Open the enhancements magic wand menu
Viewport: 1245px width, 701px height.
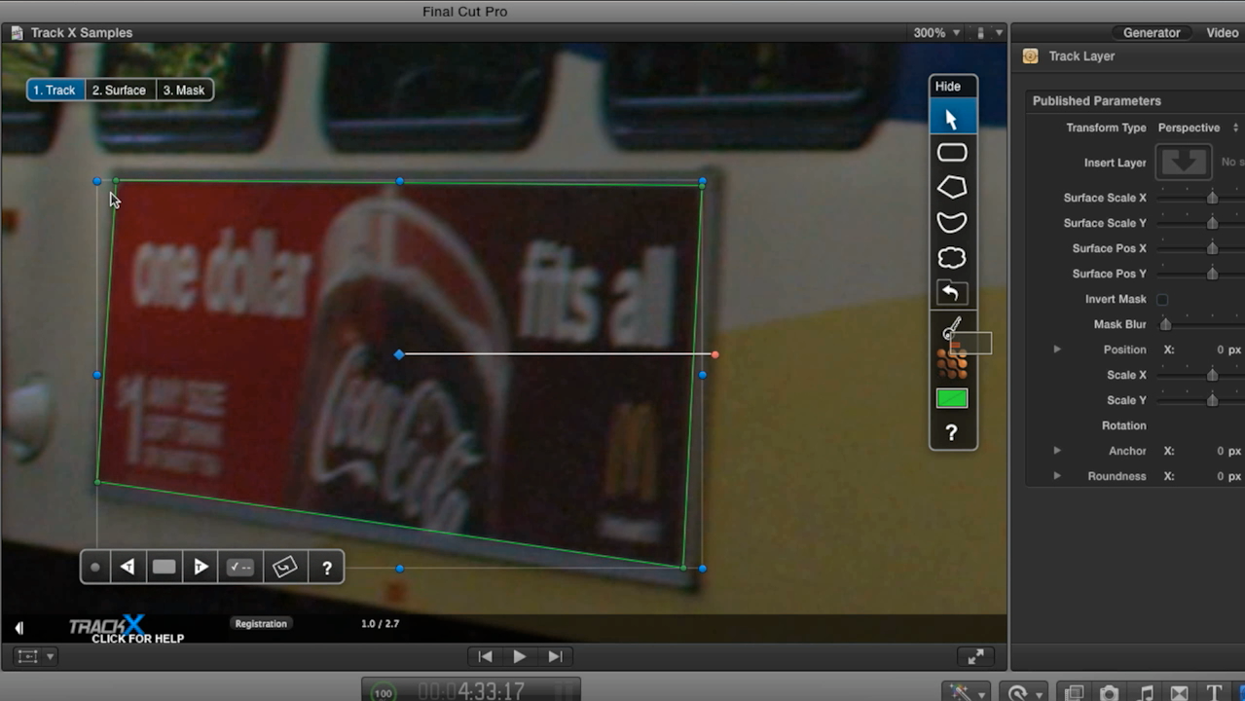point(965,693)
